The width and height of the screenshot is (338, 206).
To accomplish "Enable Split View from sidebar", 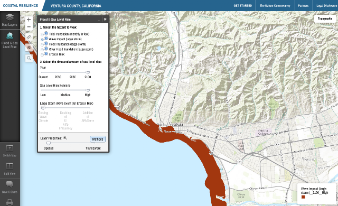I will pyautogui.click(x=10, y=166).
